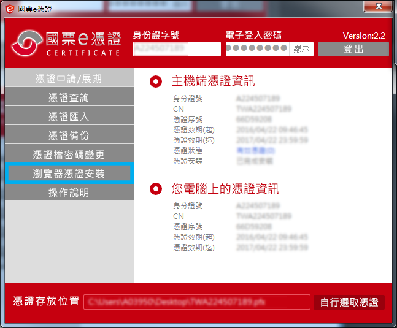The height and width of the screenshot is (328, 397).
Task: Click the 憑證存放位置 path field
Action: pos(197,302)
